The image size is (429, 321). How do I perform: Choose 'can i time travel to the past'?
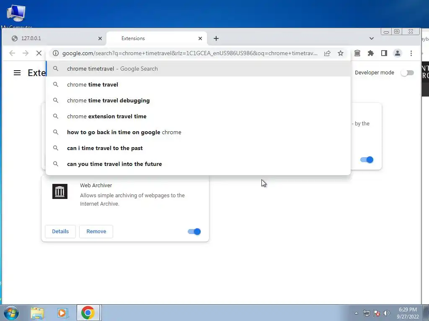pyautogui.click(x=198, y=148)
